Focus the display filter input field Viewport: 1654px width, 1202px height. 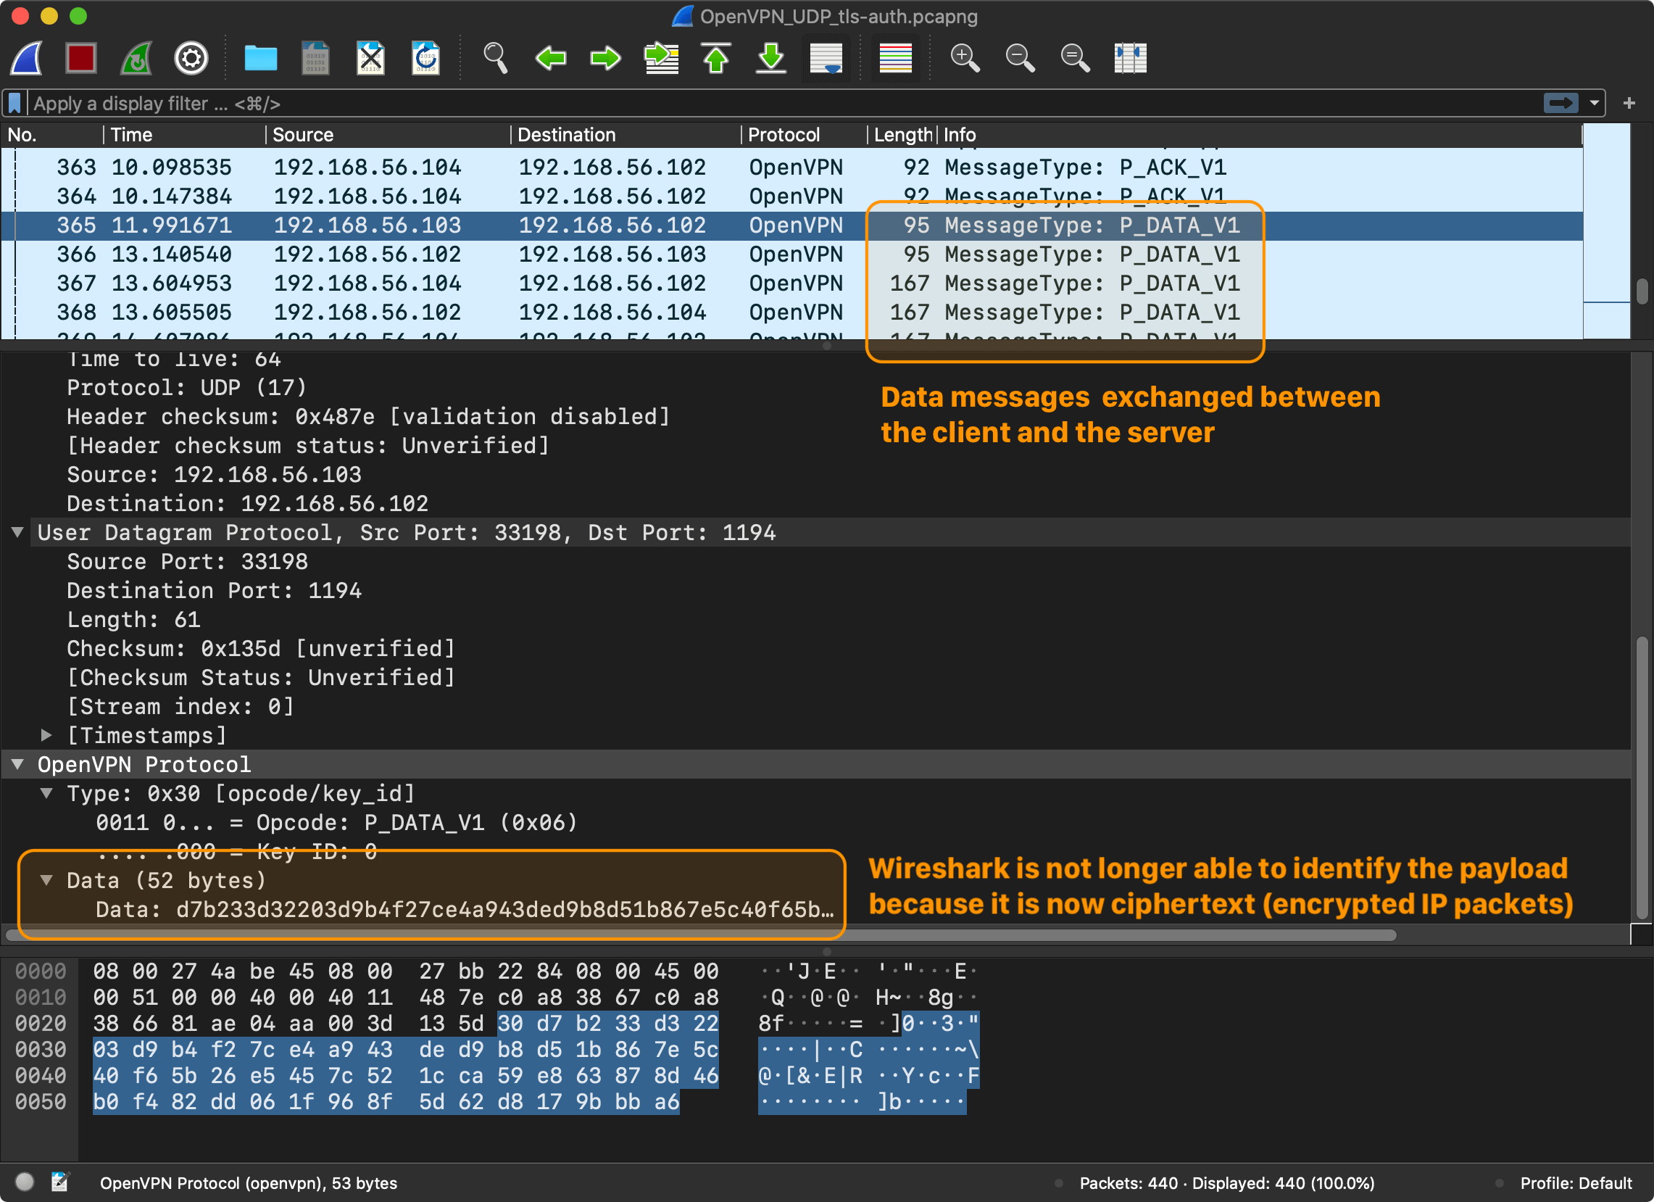784,103
